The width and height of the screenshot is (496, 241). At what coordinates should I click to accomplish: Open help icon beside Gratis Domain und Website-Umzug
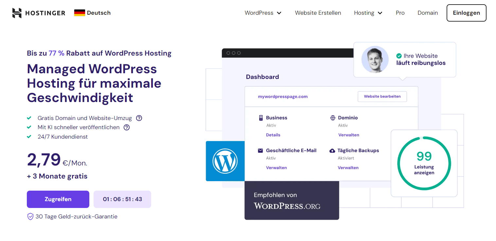tap(139, 118)
